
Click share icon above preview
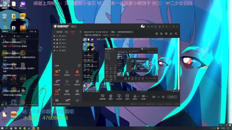(176, 34)
